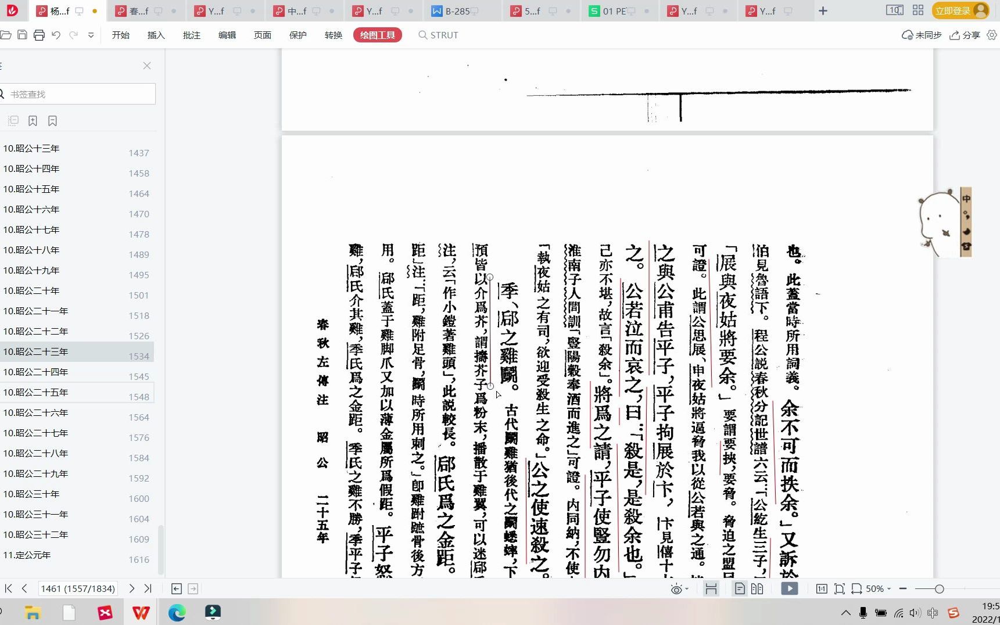The height and width of the screenshot is (625, 1000).
Task: Go to first page button
Action: 8,588
